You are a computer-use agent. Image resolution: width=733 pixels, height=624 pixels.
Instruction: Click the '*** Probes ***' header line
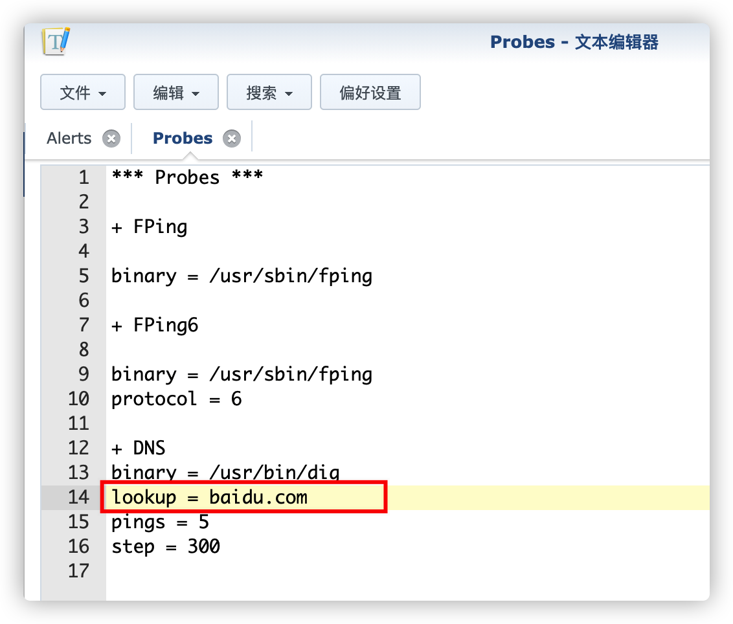tap(187, 177)
